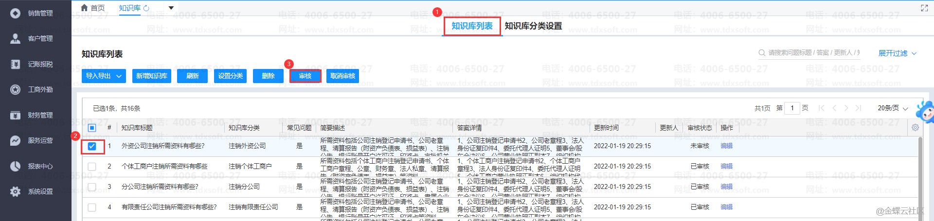Click the table column settings gear icon
The height and width of the screenshot is (221, 934).
point(915,127)
